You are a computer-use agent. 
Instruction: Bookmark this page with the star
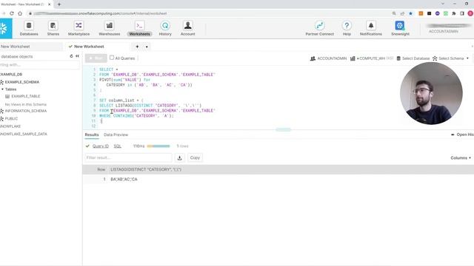[410, 13]
